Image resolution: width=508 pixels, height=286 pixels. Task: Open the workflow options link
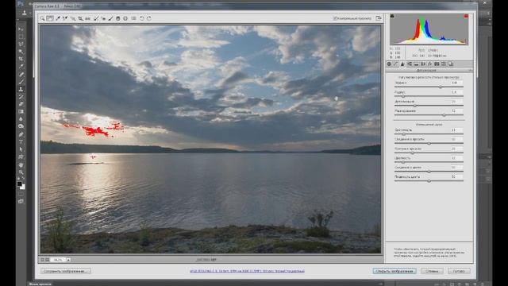coord(247,271)
